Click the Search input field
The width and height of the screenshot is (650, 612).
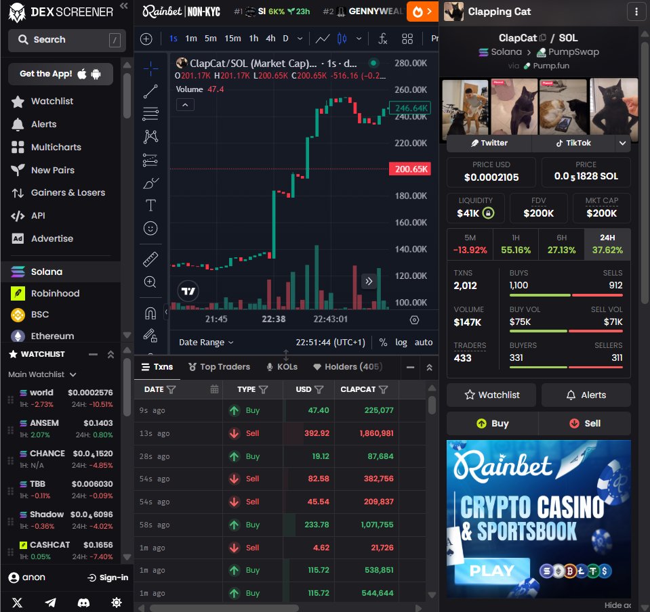66,40
